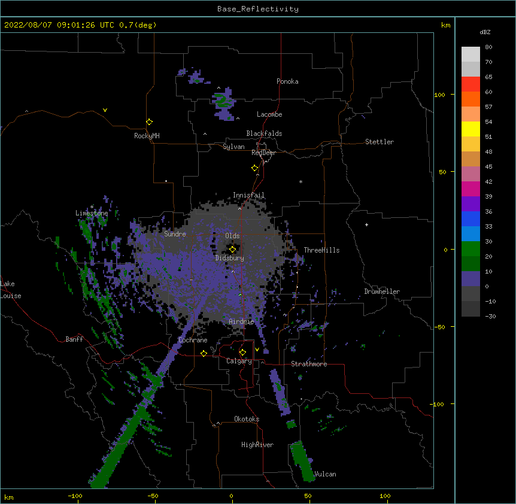The height and width of the screenshot is (504, 516).
Task: Click the Sundre town label
Action: [x=175, y=234]
